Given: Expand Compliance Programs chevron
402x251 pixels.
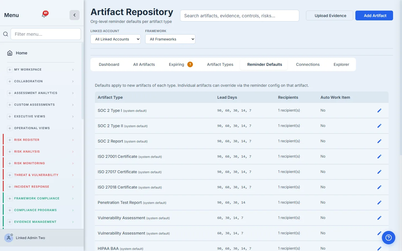Looking at the screenshot, I should 73,210.
